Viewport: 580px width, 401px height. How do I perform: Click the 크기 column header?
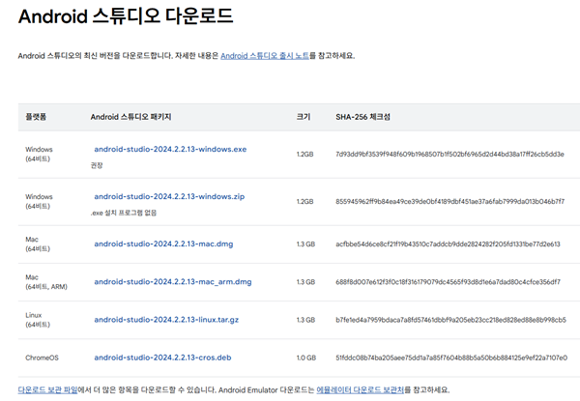click(x=304, y=117)
